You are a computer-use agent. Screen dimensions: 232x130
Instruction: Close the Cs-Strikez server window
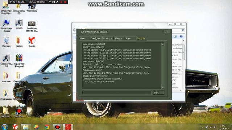click(x=169, y=32)
